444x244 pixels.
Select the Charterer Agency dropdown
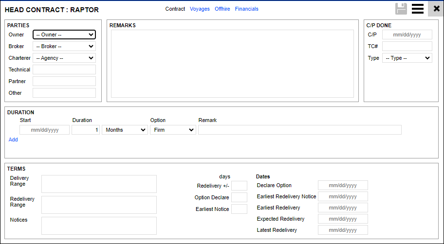click(64, 58)
